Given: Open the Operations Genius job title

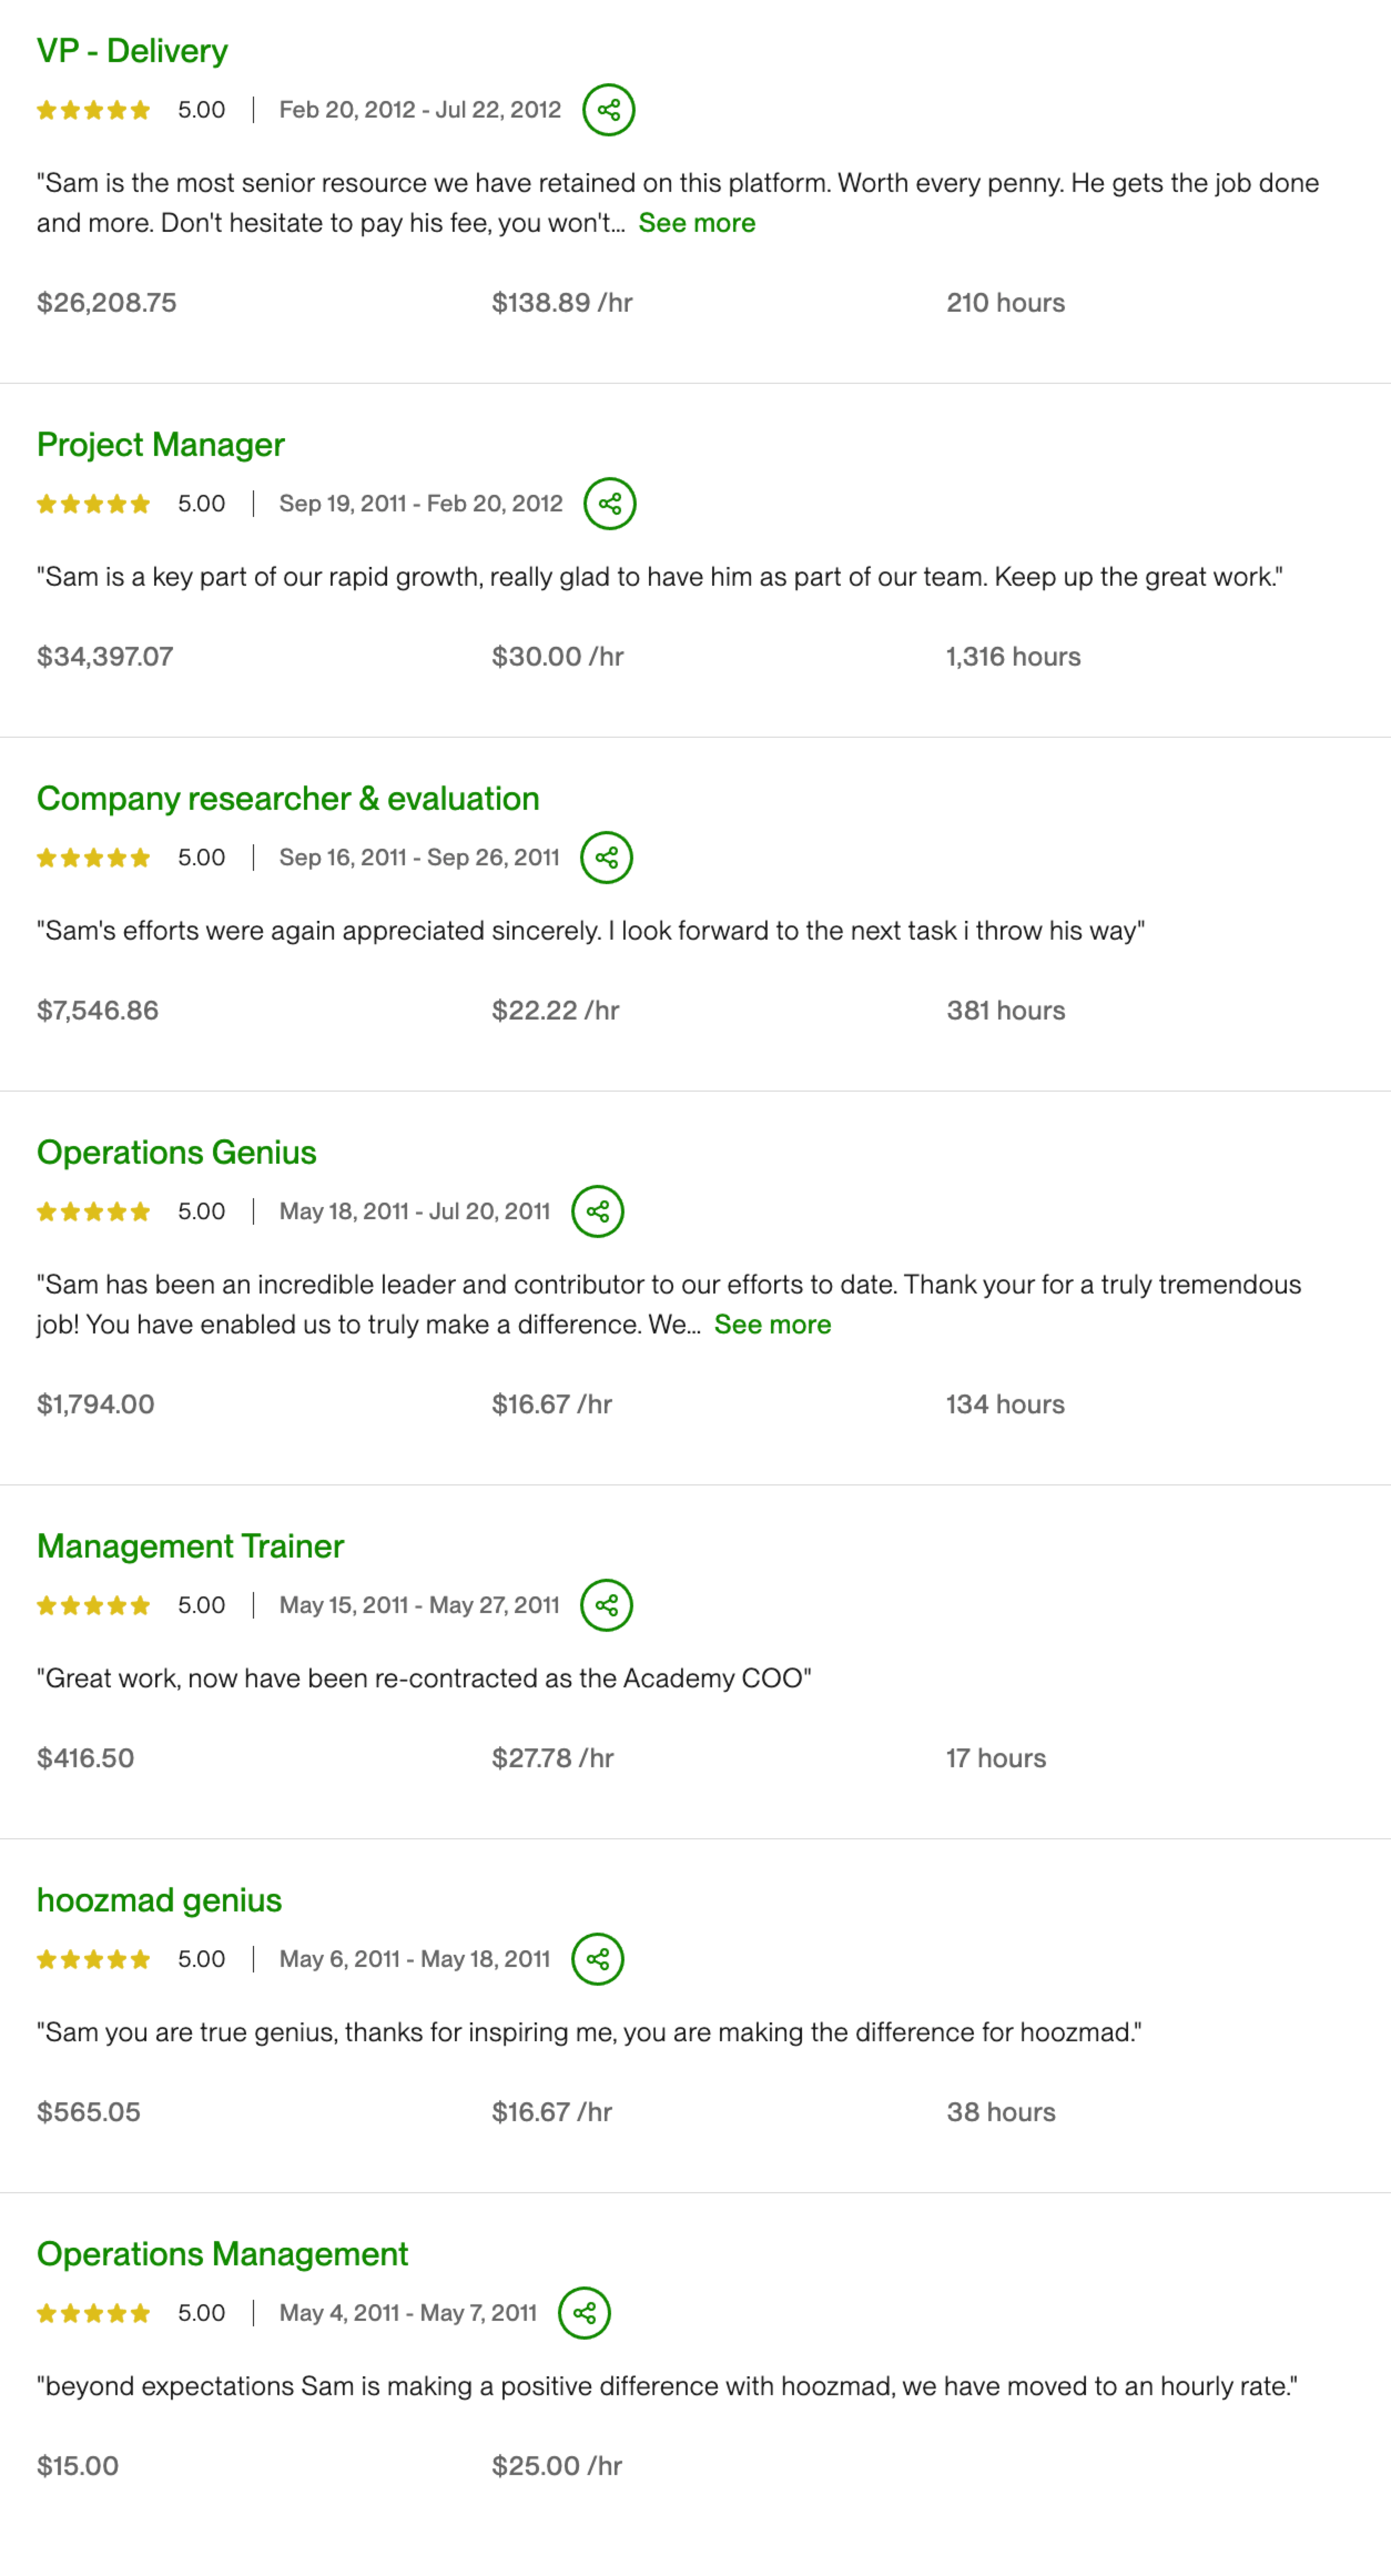Looking at the screenshot, I should coord(177,1153).
